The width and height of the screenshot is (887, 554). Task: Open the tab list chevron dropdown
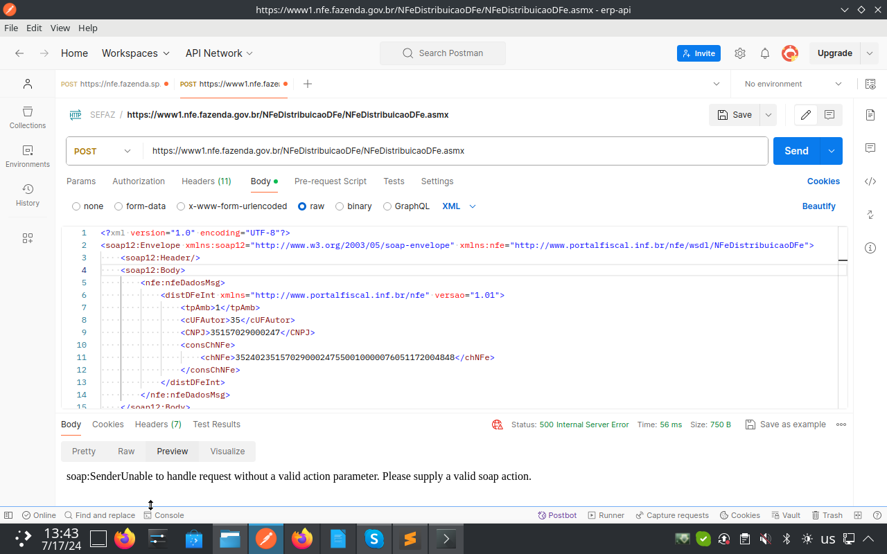(x=717, y=84)
